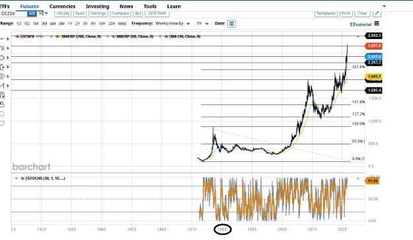The image size is (413, 240).
Task: Select the measure tool in left sidebar
Action: pos(2,86)
